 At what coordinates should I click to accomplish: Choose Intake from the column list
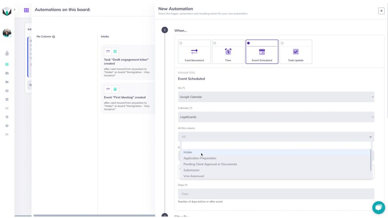click(x=188, y=152)
